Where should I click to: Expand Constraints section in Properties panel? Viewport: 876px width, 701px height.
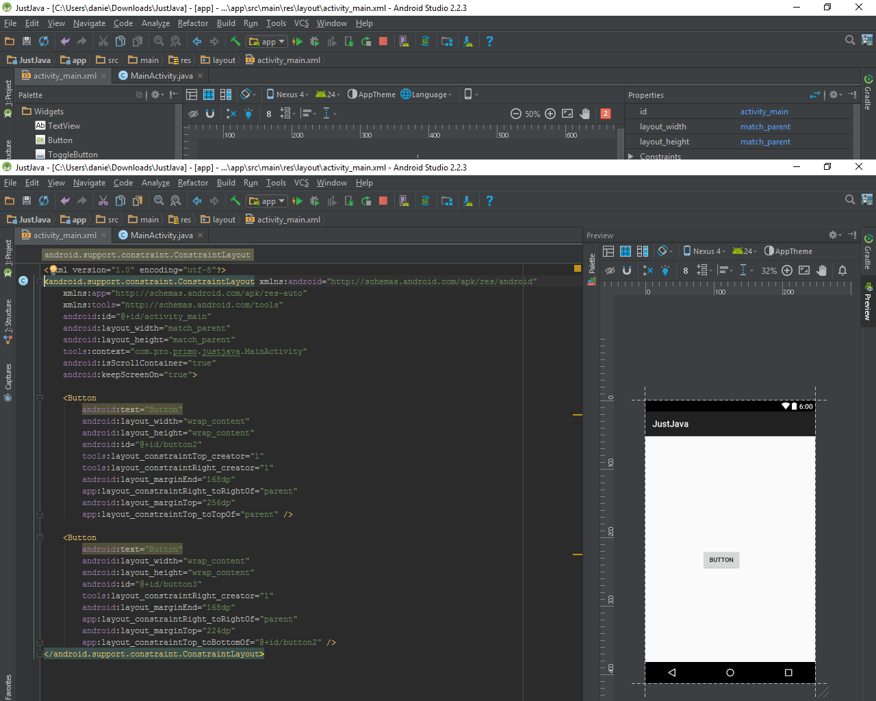[631, 156]
